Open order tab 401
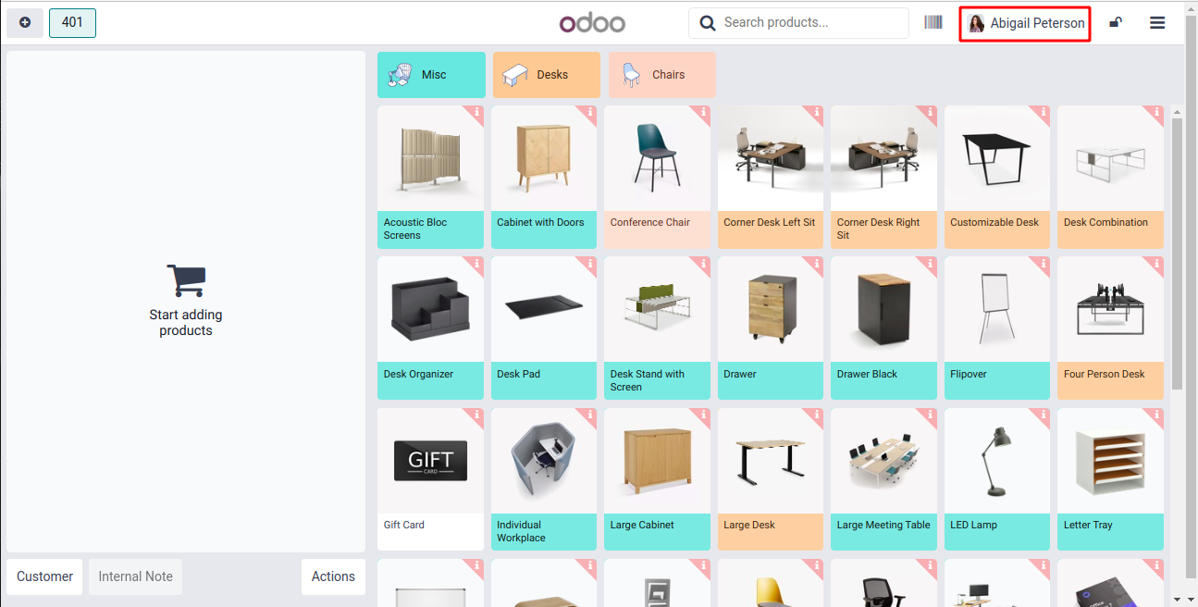This screenshot has width=1198, height=607. click(x=72, y=23)
